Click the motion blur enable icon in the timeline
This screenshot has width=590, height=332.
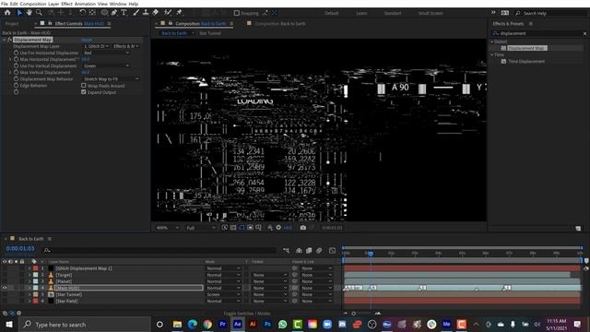coord(319,250)
